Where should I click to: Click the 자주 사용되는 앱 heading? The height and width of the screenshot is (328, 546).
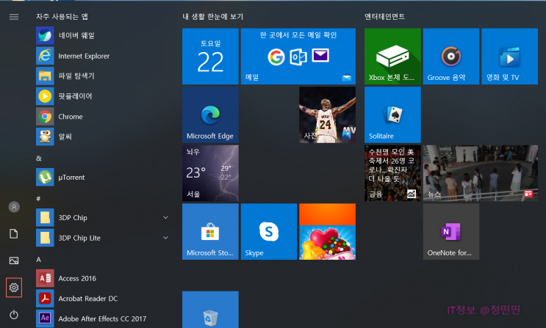pos(62,17)
